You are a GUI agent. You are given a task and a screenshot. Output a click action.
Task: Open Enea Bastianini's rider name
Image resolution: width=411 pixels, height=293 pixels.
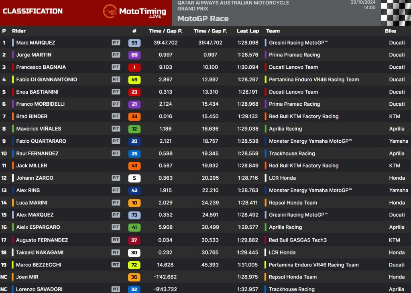coord(37,92)
